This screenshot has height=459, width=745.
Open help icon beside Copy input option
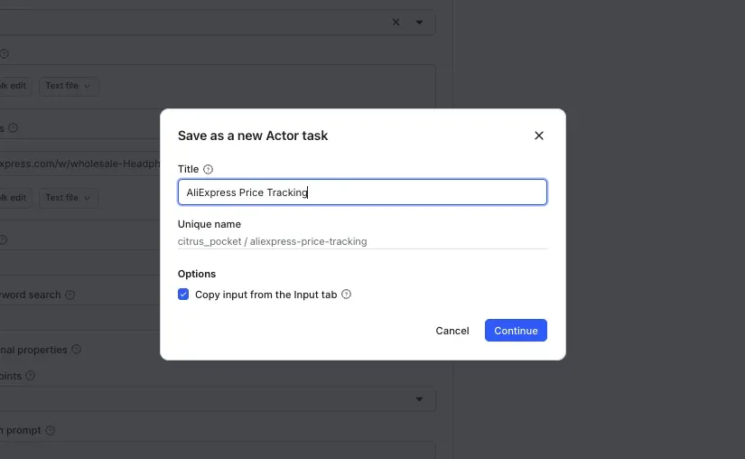tap(347, 295)
